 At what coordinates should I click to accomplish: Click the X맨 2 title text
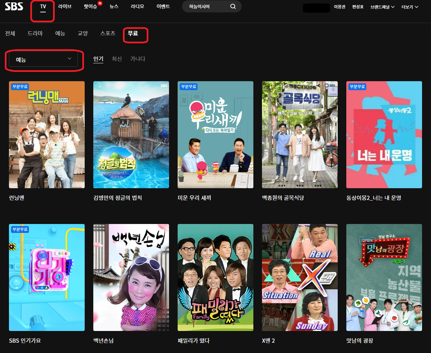[269, 341]
